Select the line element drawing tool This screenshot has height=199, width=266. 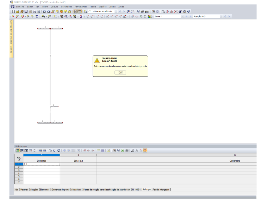[17, 16]
